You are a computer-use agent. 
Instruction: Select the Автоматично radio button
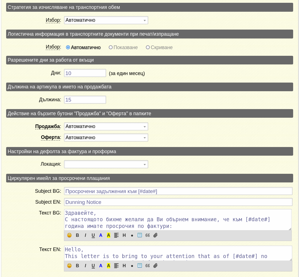[68, 47]
